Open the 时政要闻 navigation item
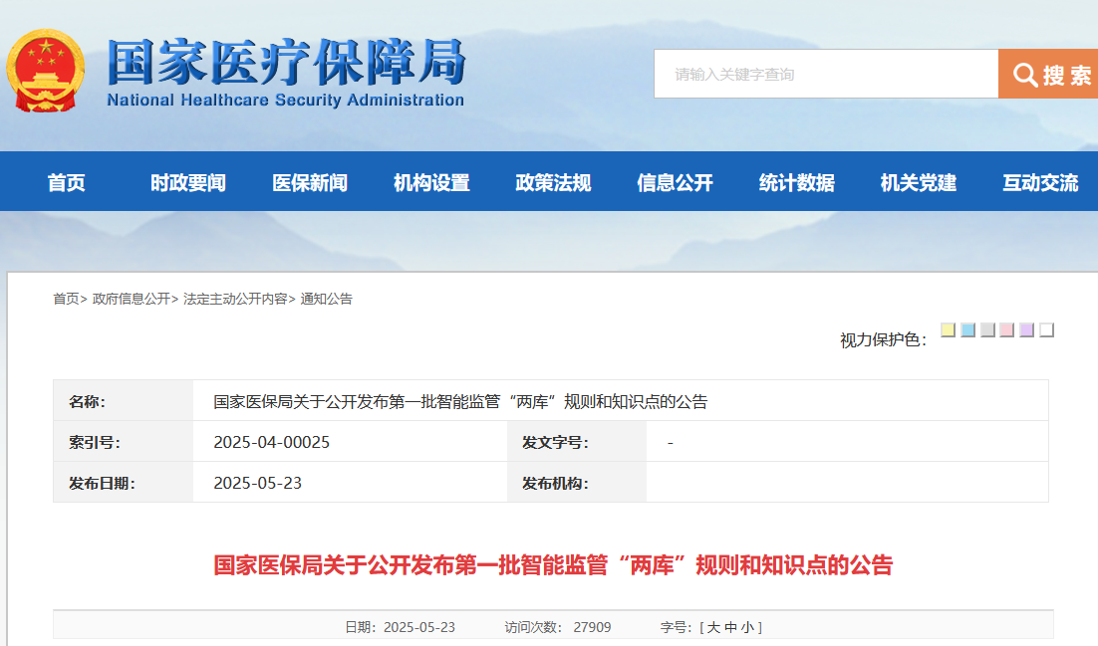 pos(187,183)
